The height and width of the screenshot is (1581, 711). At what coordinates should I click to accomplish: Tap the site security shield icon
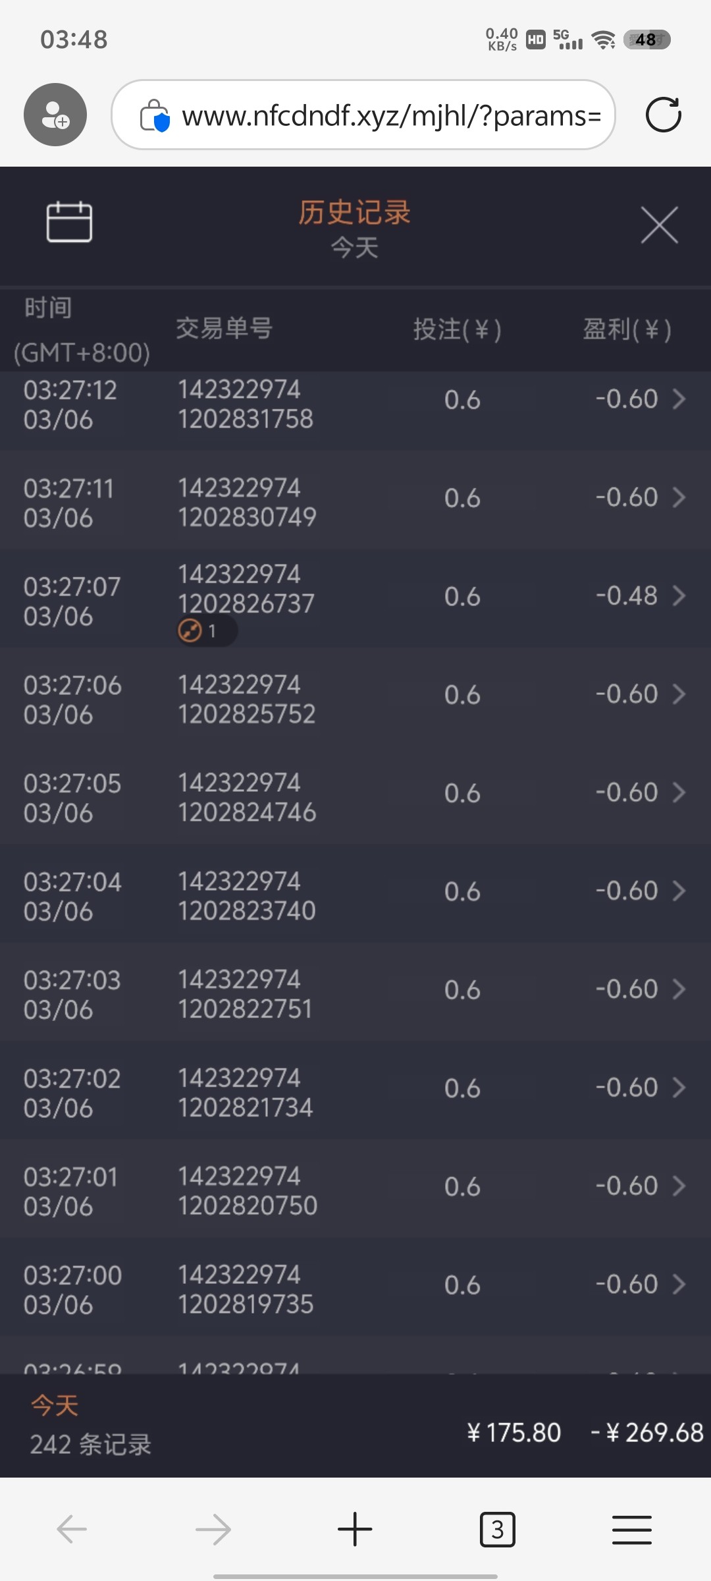[x=155, y=116]
